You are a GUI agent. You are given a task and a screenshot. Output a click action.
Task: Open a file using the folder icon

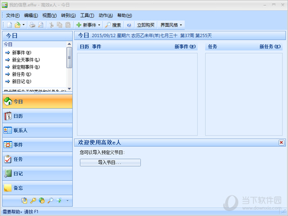18,25
